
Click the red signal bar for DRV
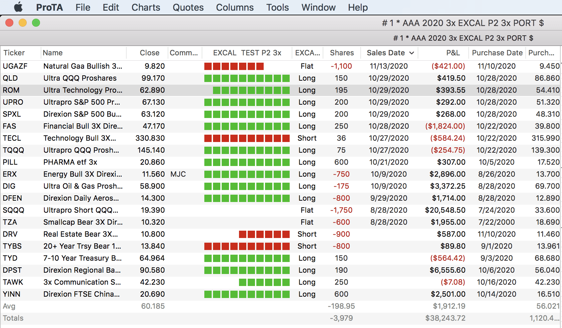pos(264,234)
